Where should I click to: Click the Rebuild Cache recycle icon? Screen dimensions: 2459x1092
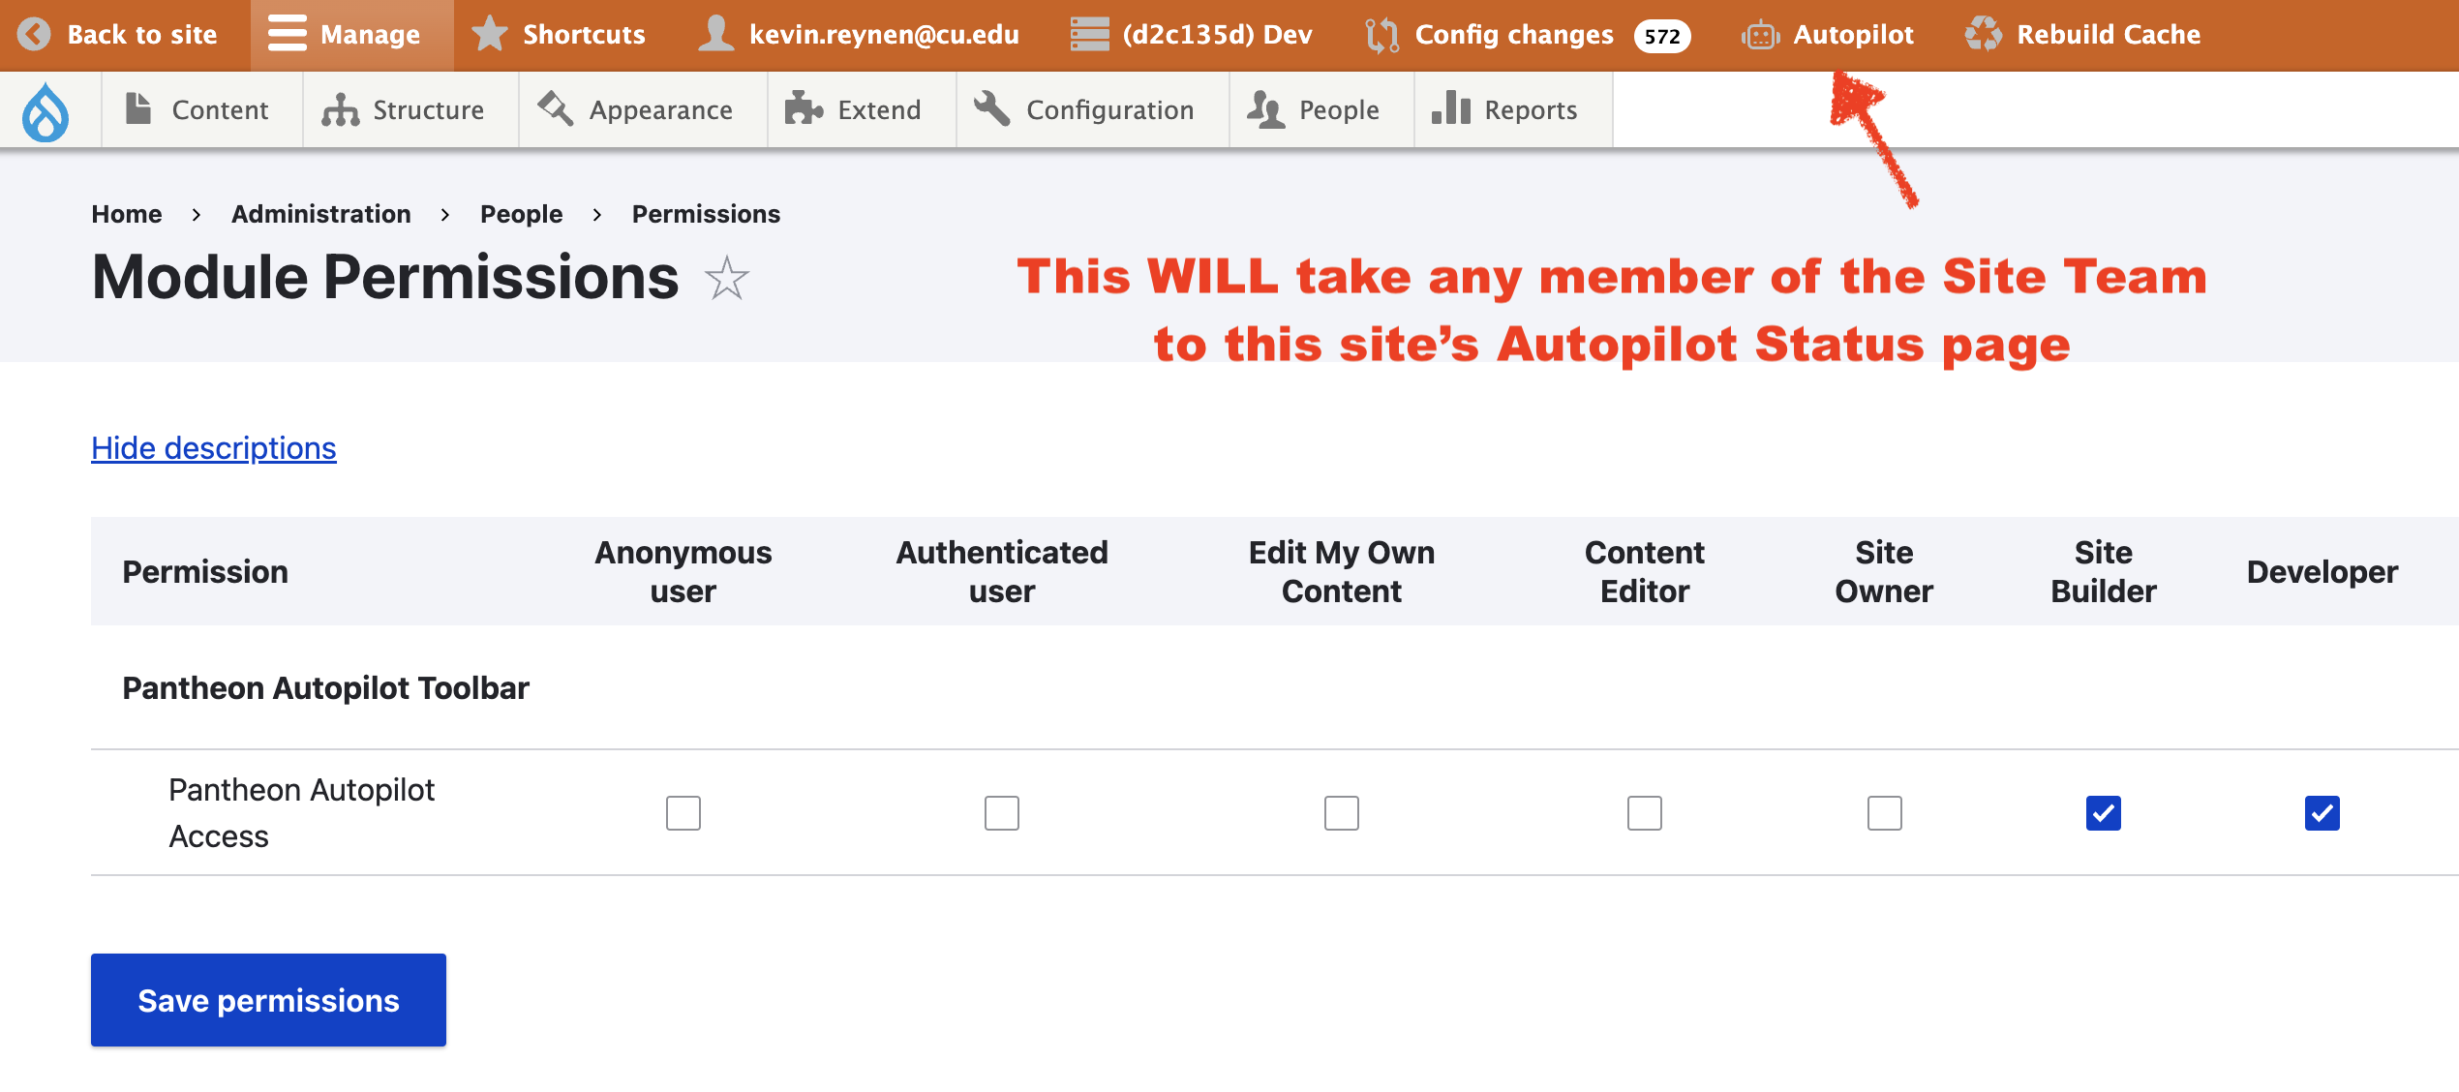tap(1985, 34)
